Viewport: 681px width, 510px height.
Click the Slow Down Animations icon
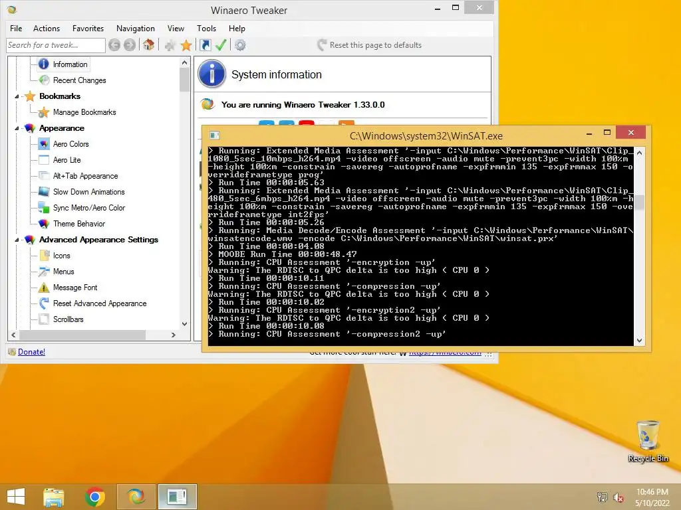(43, 192)
